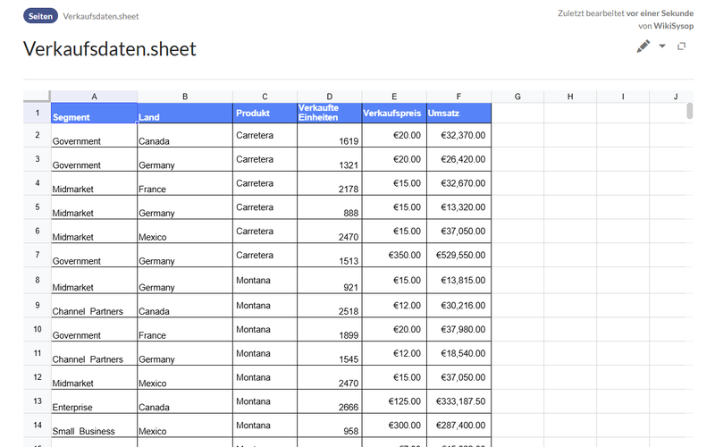Click the vertical scrollbar thumb

[x=689, y=111]
